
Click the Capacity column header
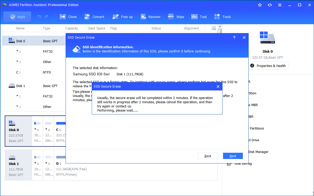click(72, 28)
